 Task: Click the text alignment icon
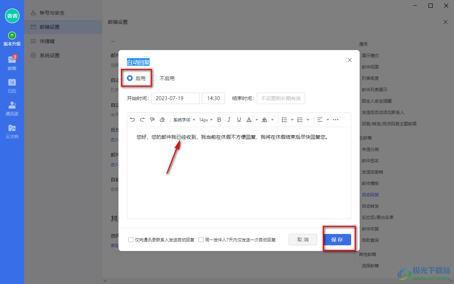click(x=320, y=120)
